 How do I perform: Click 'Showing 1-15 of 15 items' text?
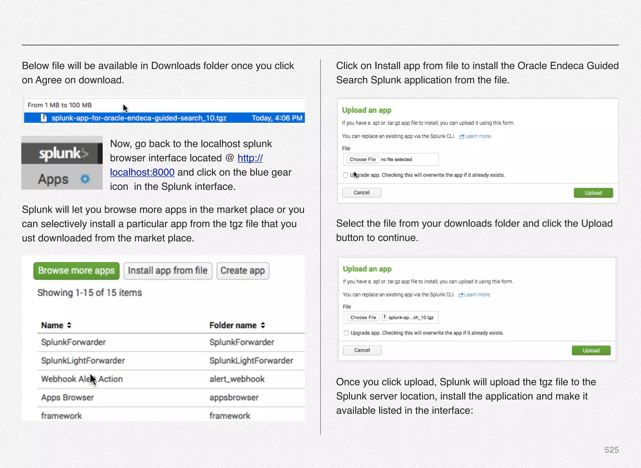point(90,293)
